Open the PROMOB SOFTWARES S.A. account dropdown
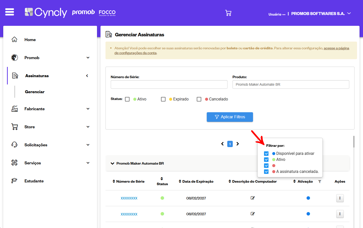The height and width of the screenshot is (228, 363). (321, 14)
